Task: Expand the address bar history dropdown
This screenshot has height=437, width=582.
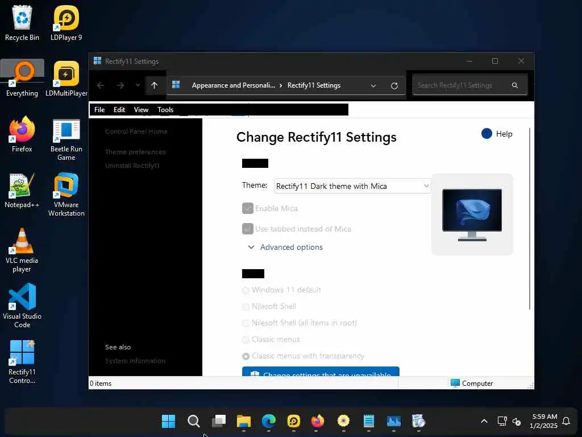Action: coord(373,86)
